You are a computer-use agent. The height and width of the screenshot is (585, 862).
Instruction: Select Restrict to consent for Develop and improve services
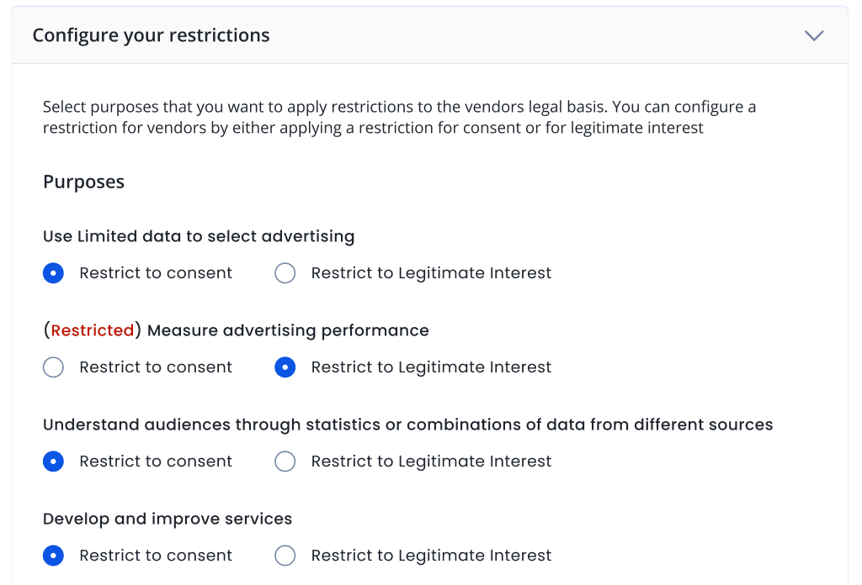pos(53,556)
